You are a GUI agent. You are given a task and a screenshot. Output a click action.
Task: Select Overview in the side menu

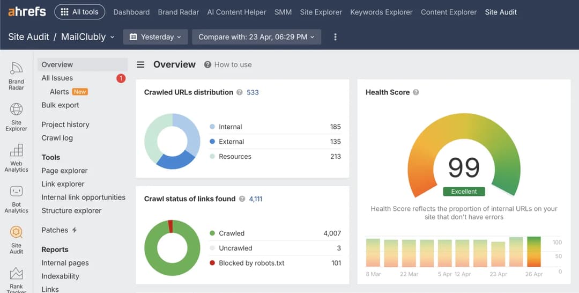(x=83, y=64)
